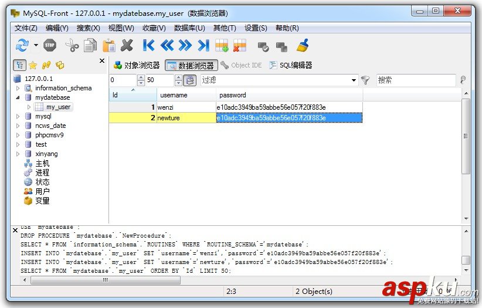482x308 pixels.
Task: Toggle the tree view sidebar button
Action: pos(20,65)
